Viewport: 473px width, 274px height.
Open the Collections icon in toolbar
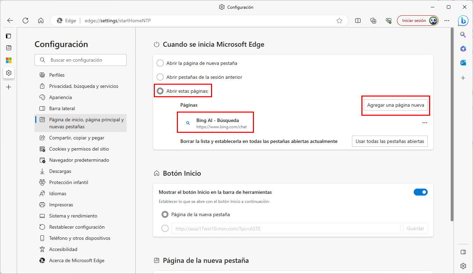[373, 21]
